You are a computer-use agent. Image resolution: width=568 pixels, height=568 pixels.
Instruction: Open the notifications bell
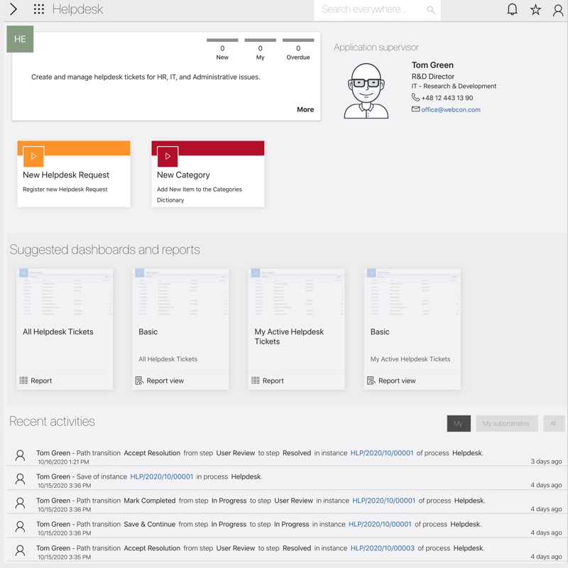point(512,10)
